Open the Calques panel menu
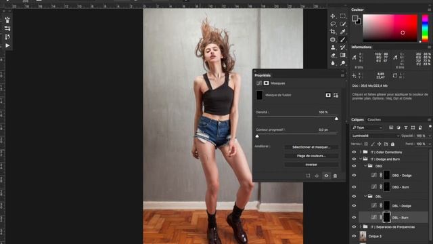Viewport: 433px width, 244px height. click(429, 120)
